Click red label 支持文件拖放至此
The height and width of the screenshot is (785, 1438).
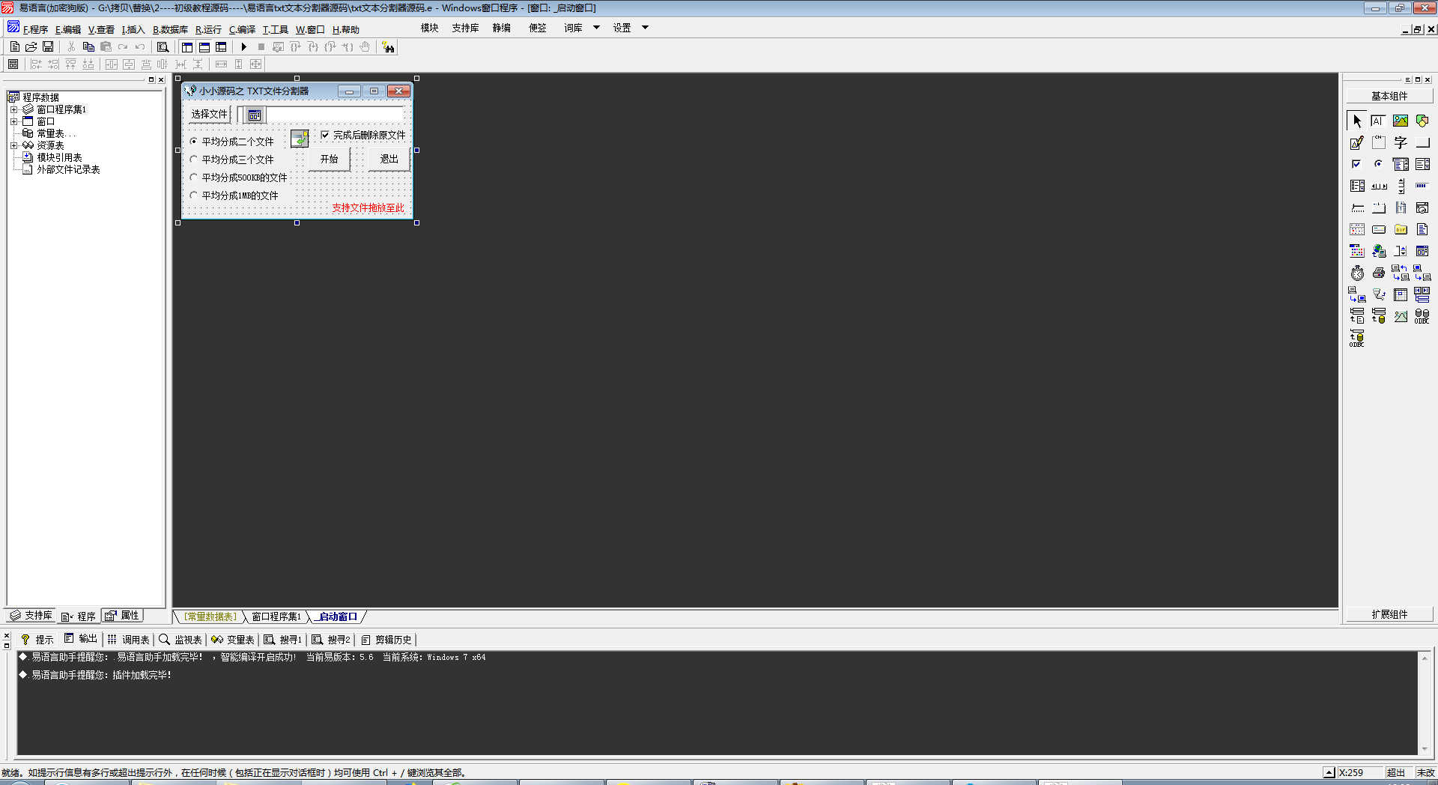click(x=368, y=207)
